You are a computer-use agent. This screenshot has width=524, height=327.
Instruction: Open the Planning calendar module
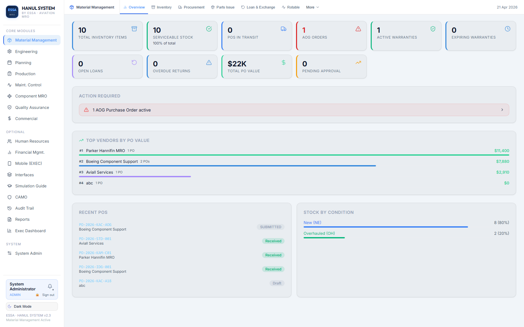(22, 62)
